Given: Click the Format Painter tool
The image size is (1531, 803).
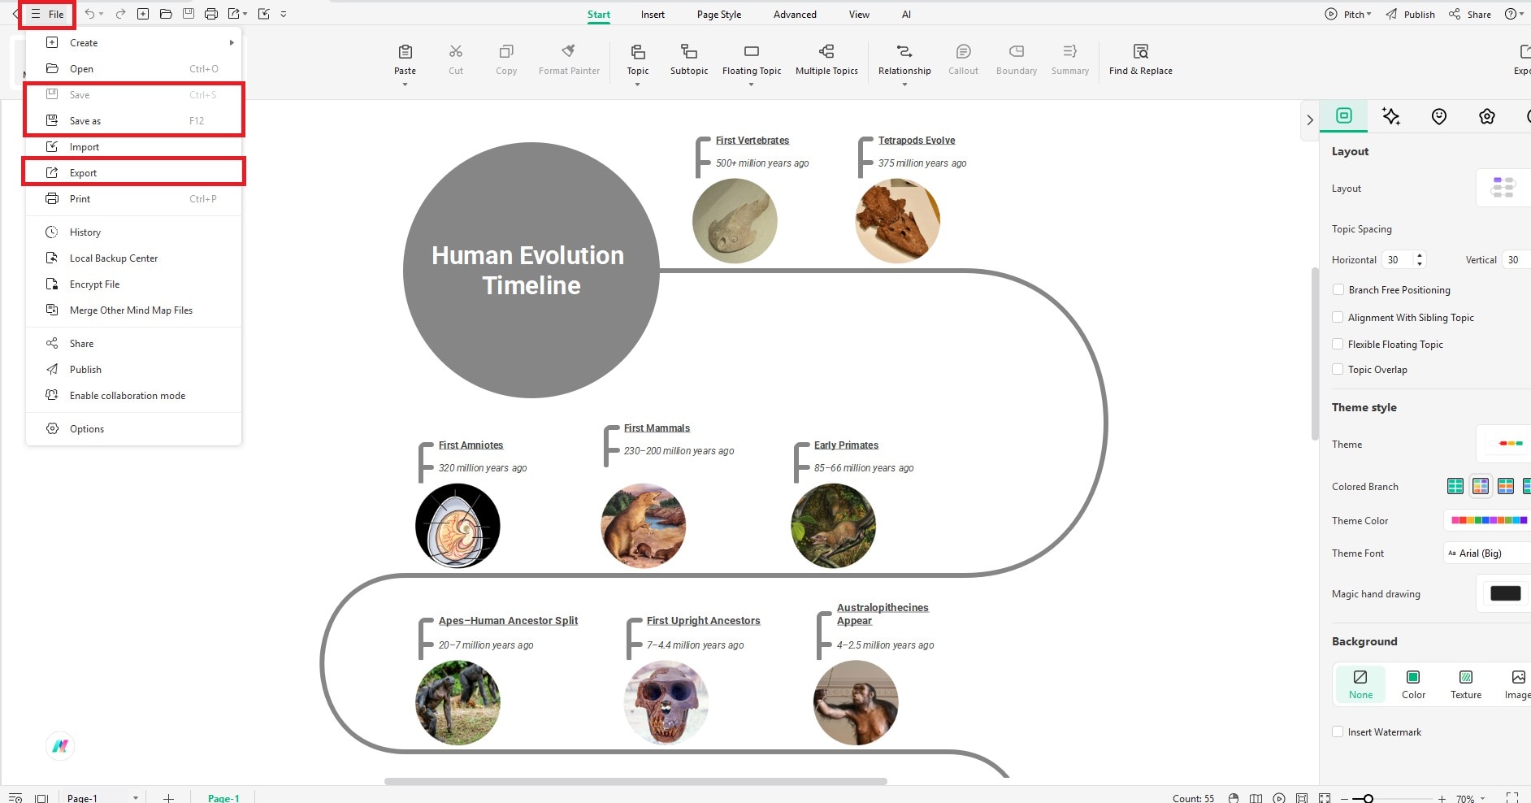Looking at the screenshot, I should [x=569, y=59].
